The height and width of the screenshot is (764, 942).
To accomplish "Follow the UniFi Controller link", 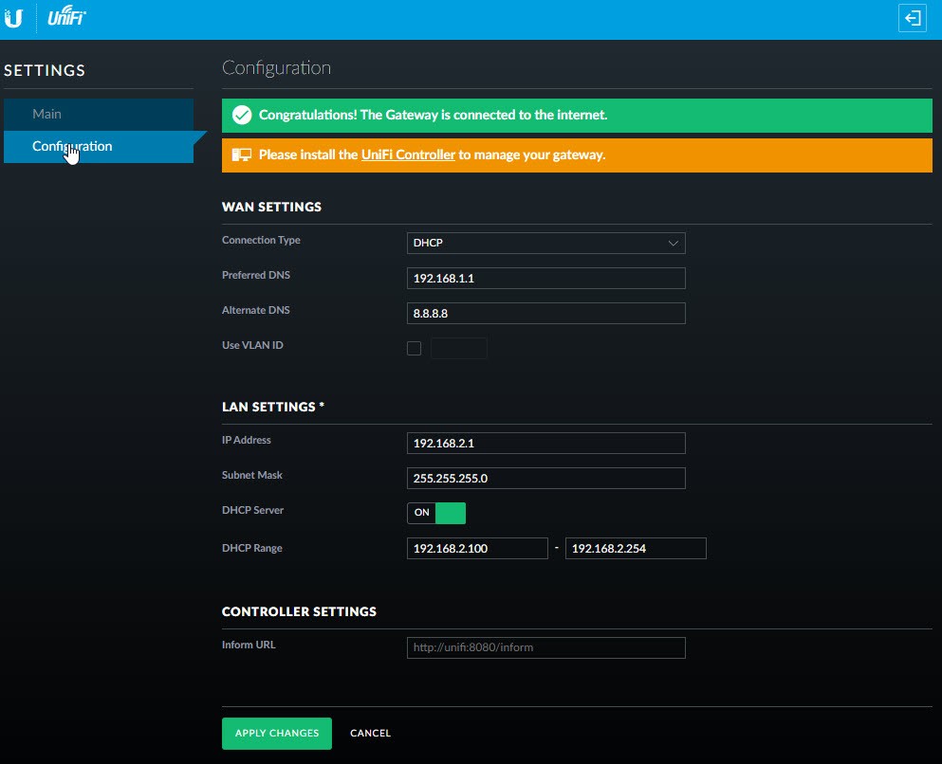I will pos(408,155).
